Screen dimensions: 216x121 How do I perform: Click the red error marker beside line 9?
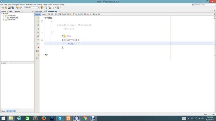click(x=38, y=47)
